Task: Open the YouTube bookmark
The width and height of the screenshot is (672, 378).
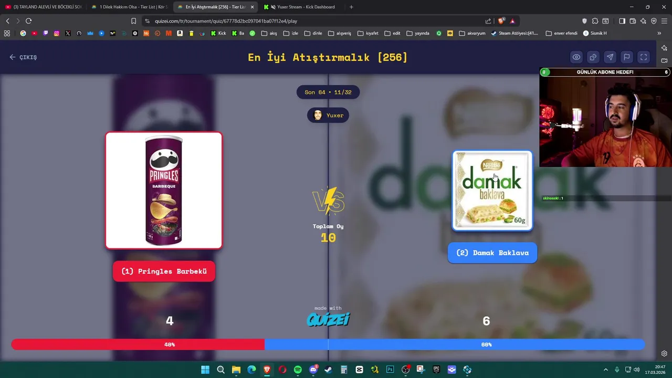Action: tap(34, 33)
